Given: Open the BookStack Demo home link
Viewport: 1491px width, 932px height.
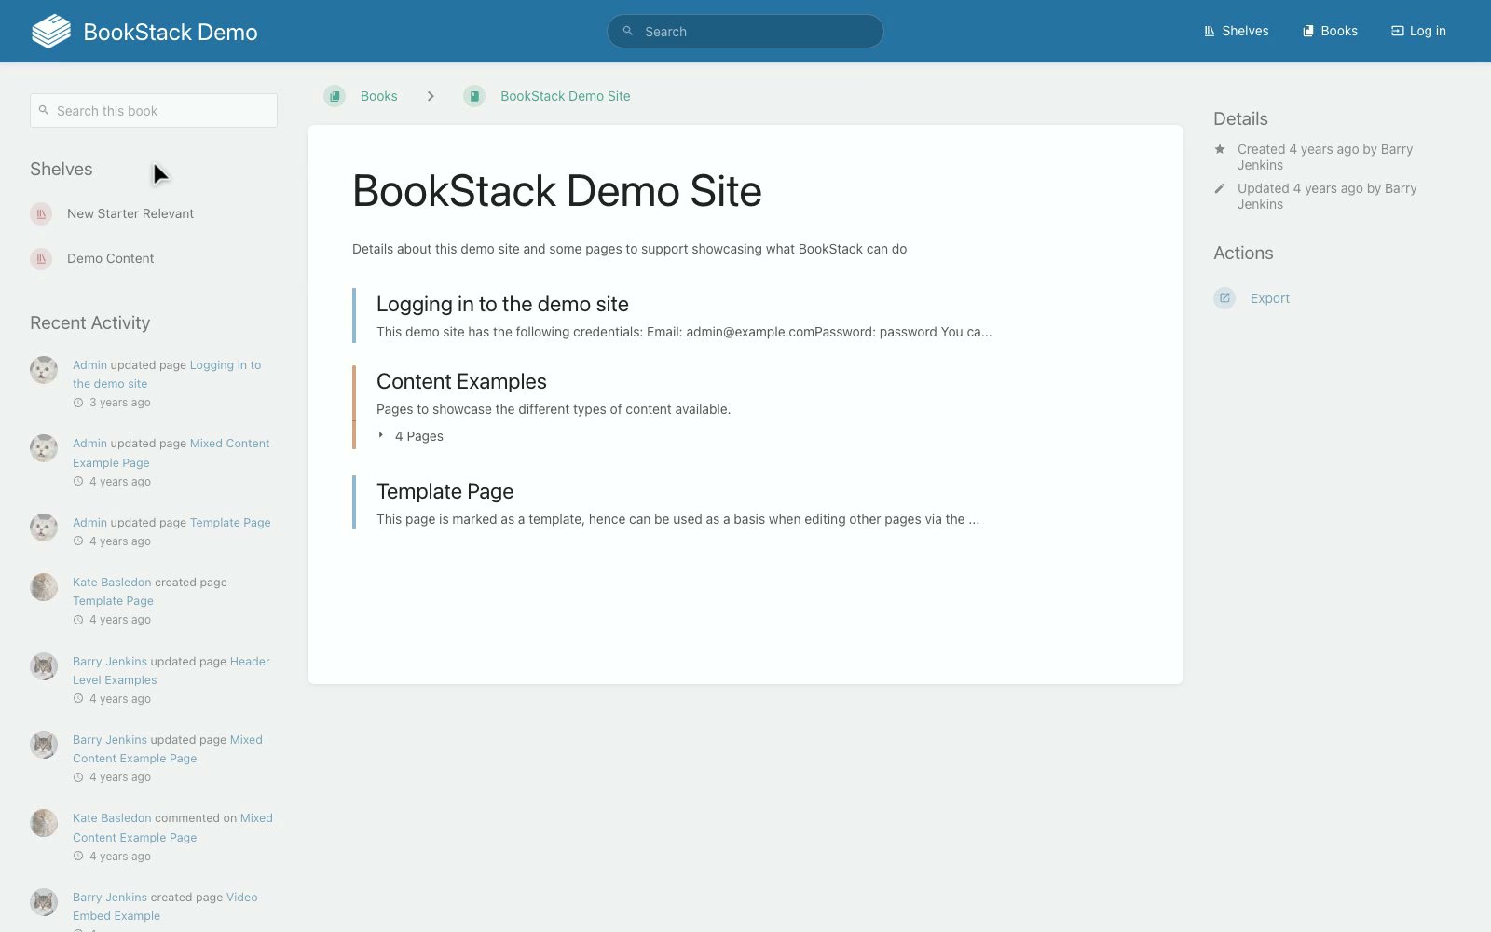Looking at the screenshot, I should (144, 32).
